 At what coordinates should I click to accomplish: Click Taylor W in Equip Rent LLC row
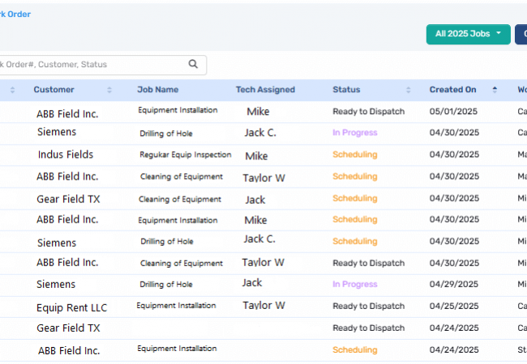tap(263, 305)
